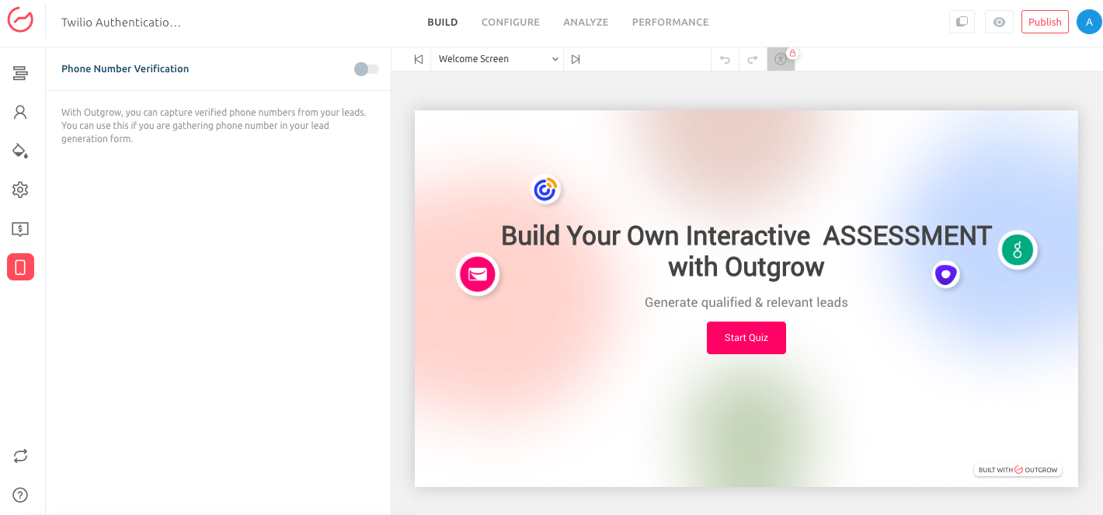Click the eye preview button

click(x=999, y=22)
